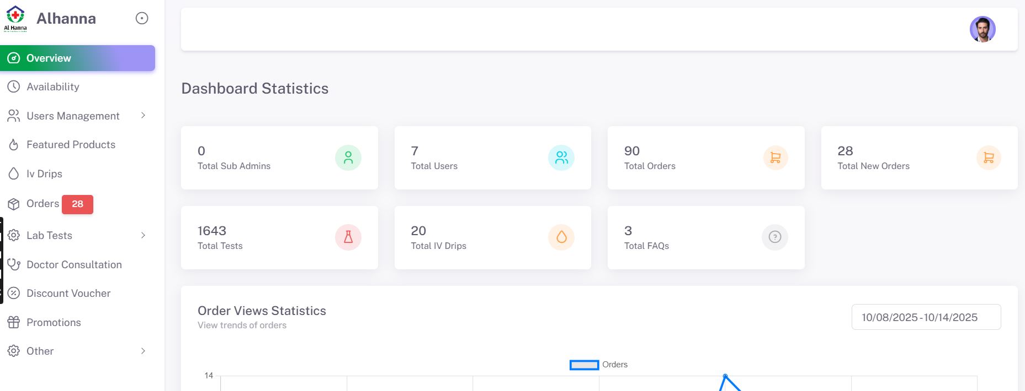Image resolution: width=1025 pixels, height=391 pixels.
Task: Open the Availability page
Action: pyautogui.click(x=53, y=87)
